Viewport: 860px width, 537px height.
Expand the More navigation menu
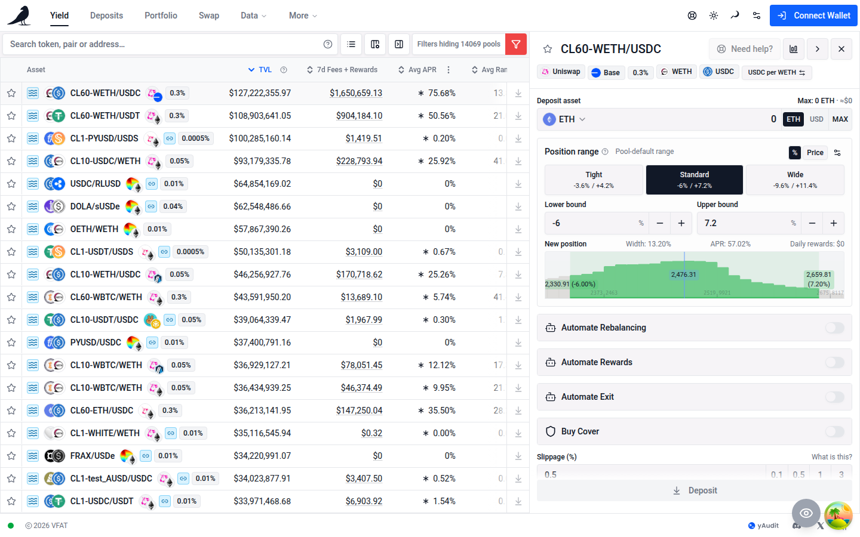point(303,16)
